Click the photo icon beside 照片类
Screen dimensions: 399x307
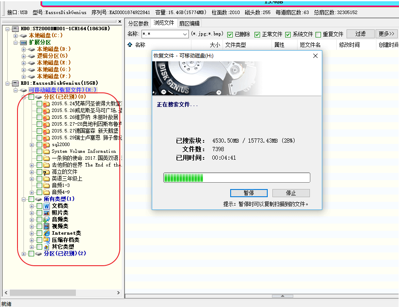pos(47,213)
